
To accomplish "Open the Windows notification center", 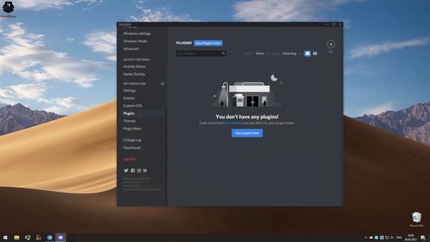I will click(x=423, y=237).
